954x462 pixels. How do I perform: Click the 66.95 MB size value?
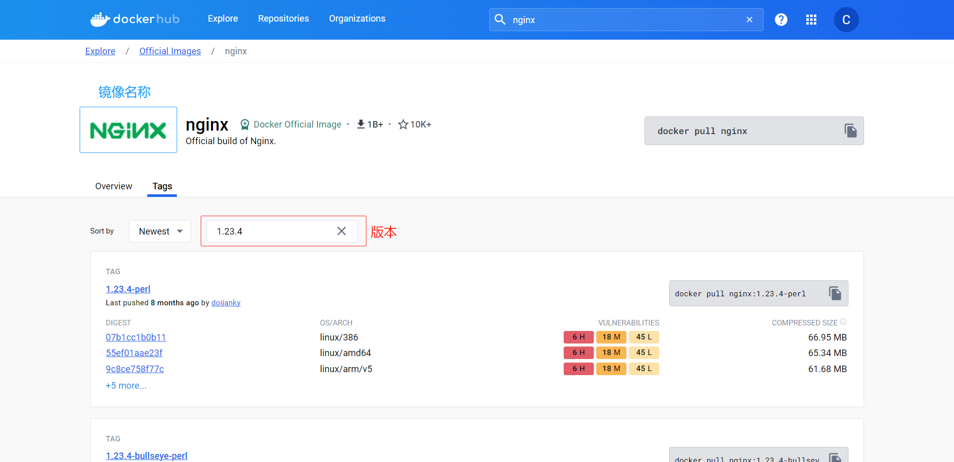coord(827,337)
